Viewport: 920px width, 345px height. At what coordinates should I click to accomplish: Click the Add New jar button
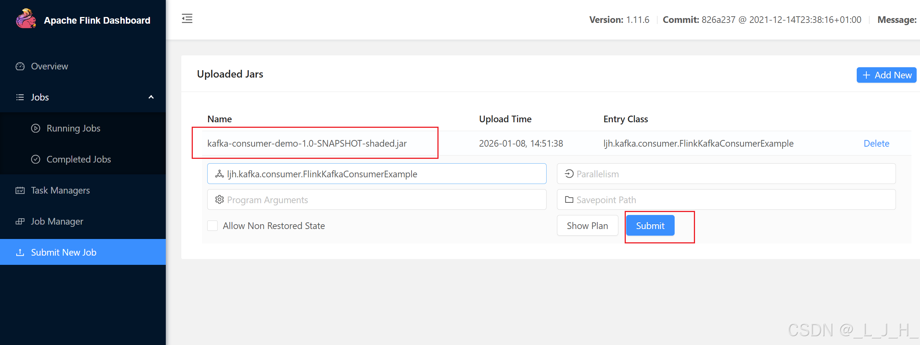point(887,75)
